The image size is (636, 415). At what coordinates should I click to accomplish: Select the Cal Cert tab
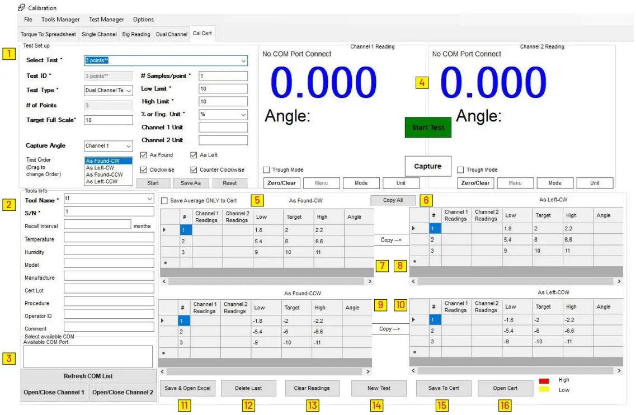202,34
